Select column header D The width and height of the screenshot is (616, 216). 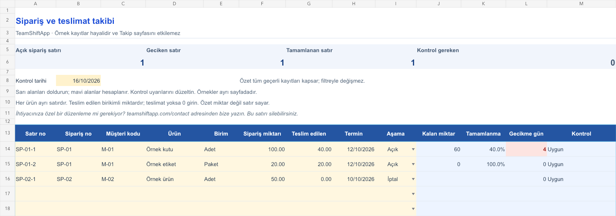point(174,4)
